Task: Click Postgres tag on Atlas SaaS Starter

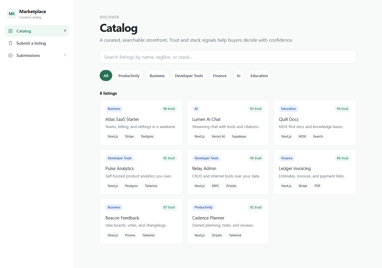Action: pyautogui.click(x=147, y=136)
